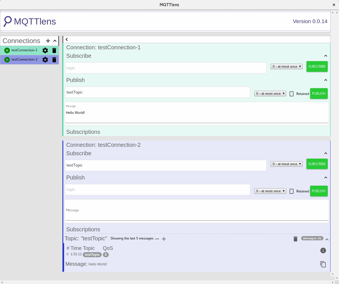Toggle pause on testConnection-2 status button

click(7, 59)
